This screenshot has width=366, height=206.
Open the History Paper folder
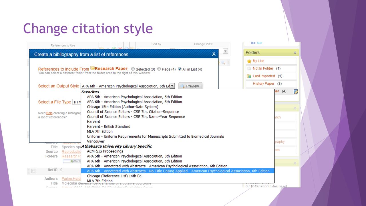coord(264,84)
